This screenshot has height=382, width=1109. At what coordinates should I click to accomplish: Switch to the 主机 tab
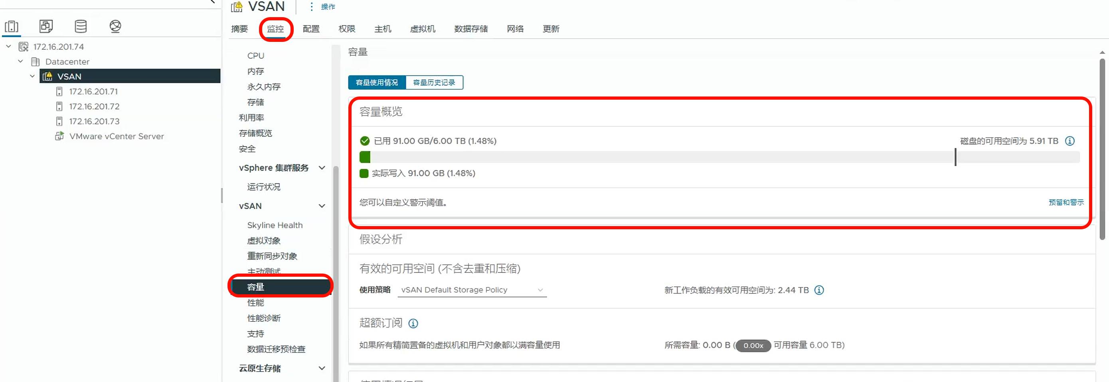click(383, 29)
